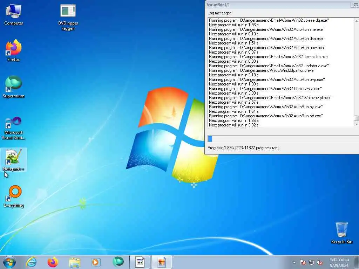
Task: Select the Recycle Bin icon
Action: coord(341,233)
